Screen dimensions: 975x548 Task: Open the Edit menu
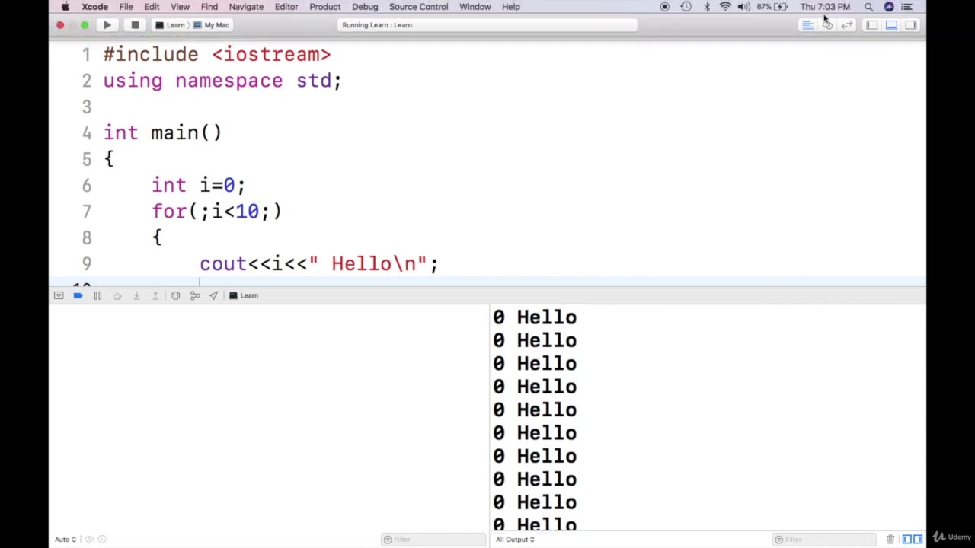[152, 7]
